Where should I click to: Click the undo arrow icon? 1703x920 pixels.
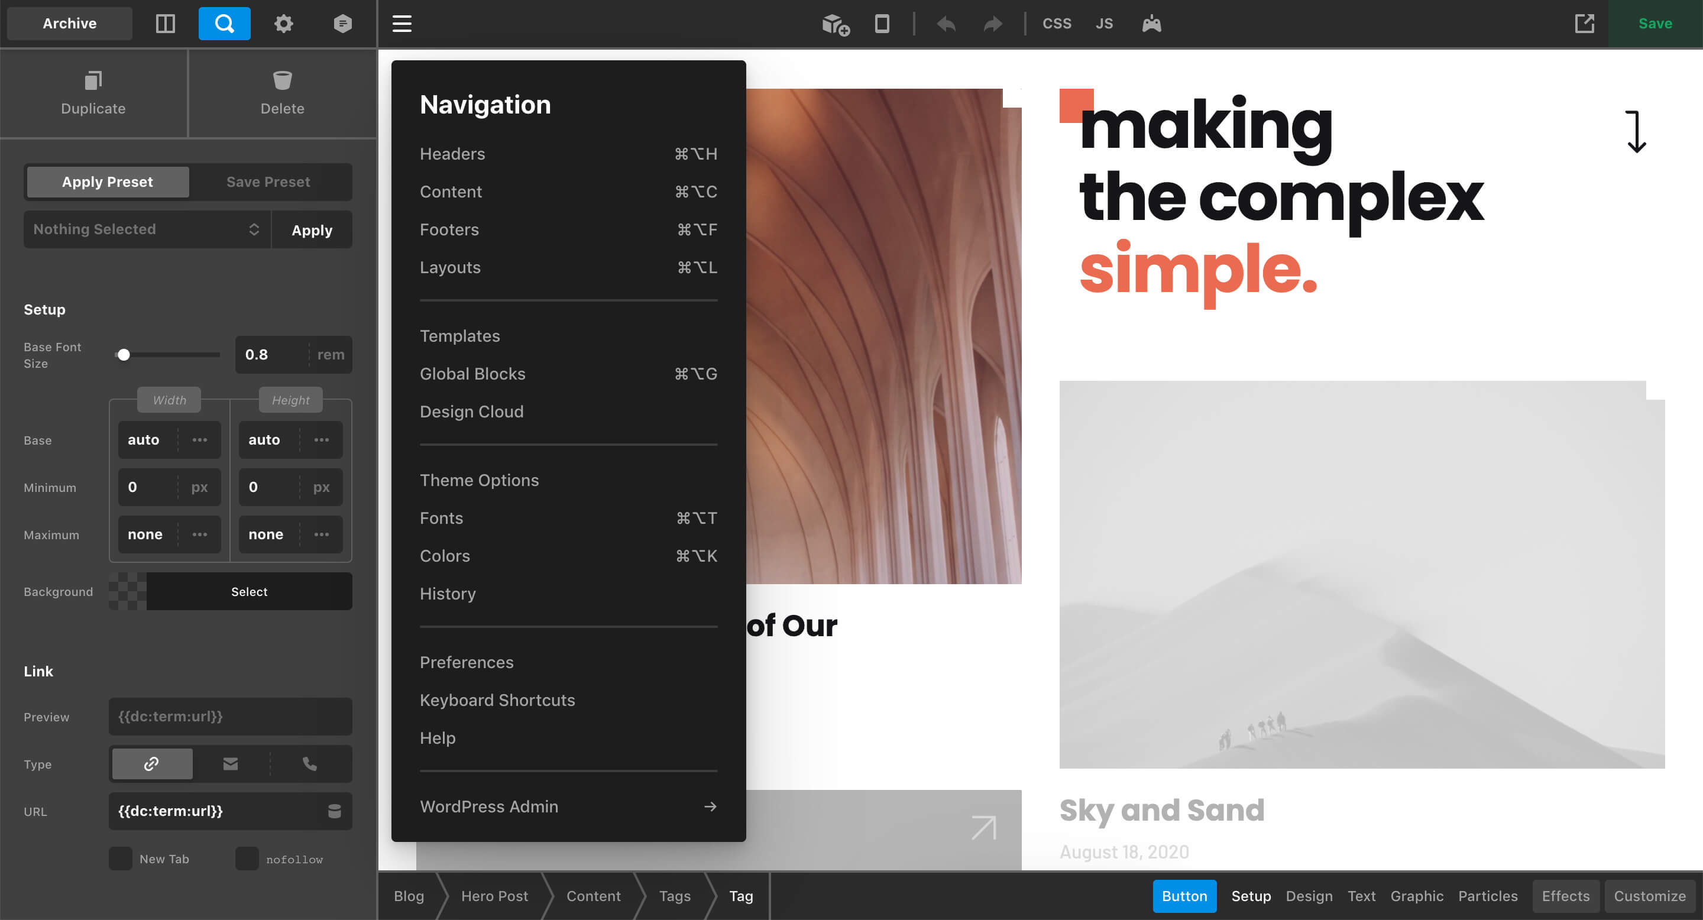coord(946,23)
